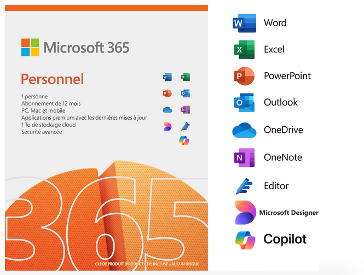Click the "Personnel" orange heading
The image size is (364, 275).
pyautogui.click(x=53, y=79)
